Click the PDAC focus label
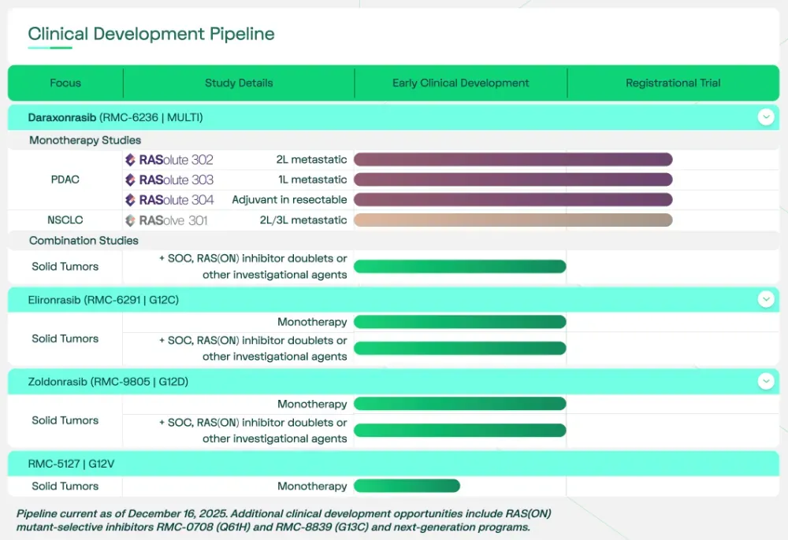Viewport: 788px width, 540px height. pos(65,179)
